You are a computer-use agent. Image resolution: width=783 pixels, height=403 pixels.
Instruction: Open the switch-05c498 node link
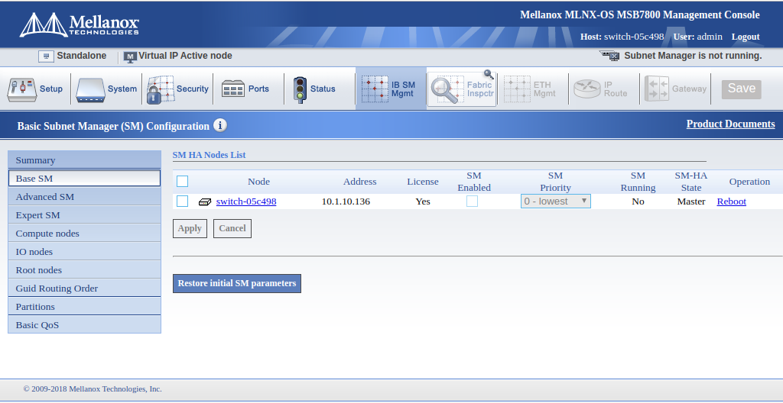pyautogui.click(x=246, y=201)
